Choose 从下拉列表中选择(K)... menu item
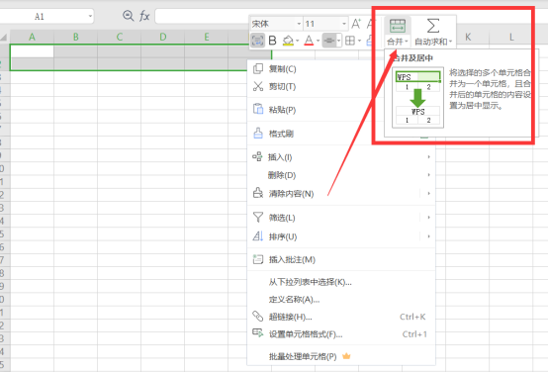The height and width of the screenshot is (372, 548). [x=341, y=282]
